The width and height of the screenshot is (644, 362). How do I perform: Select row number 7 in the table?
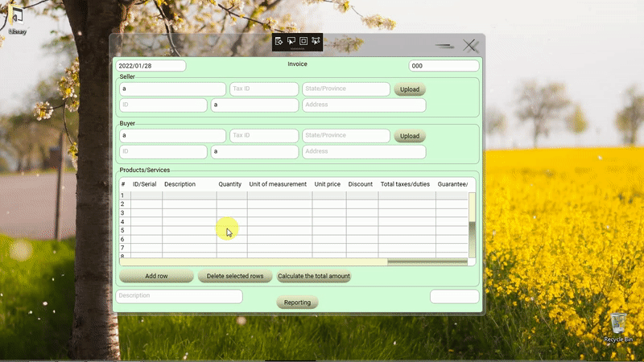pyautogui.click(x=122, y=248)
